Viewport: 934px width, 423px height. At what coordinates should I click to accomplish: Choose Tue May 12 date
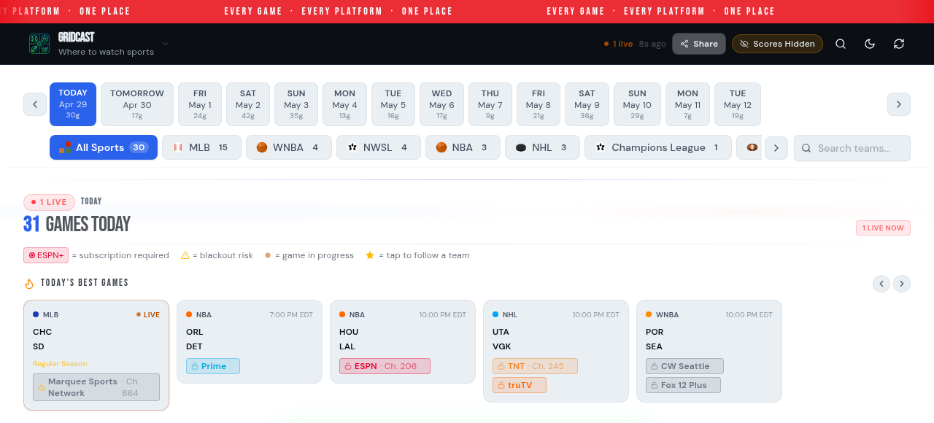pos(738,104)
